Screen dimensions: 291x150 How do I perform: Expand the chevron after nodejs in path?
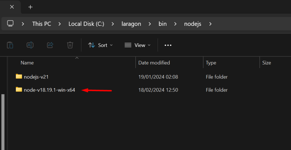pyautogui.click(x=210, y=24)
